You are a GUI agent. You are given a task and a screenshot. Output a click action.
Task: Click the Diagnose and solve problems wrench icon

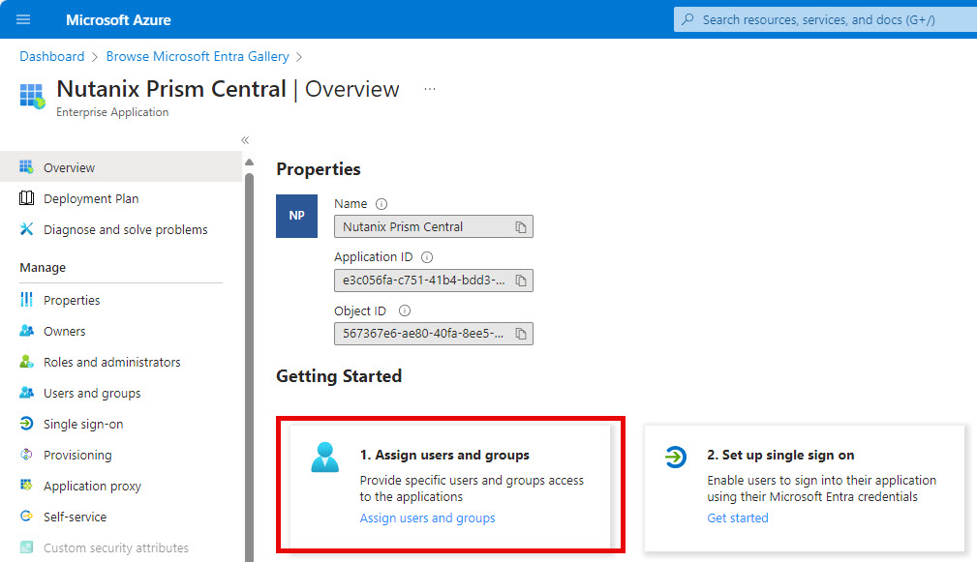pos(26,229)
